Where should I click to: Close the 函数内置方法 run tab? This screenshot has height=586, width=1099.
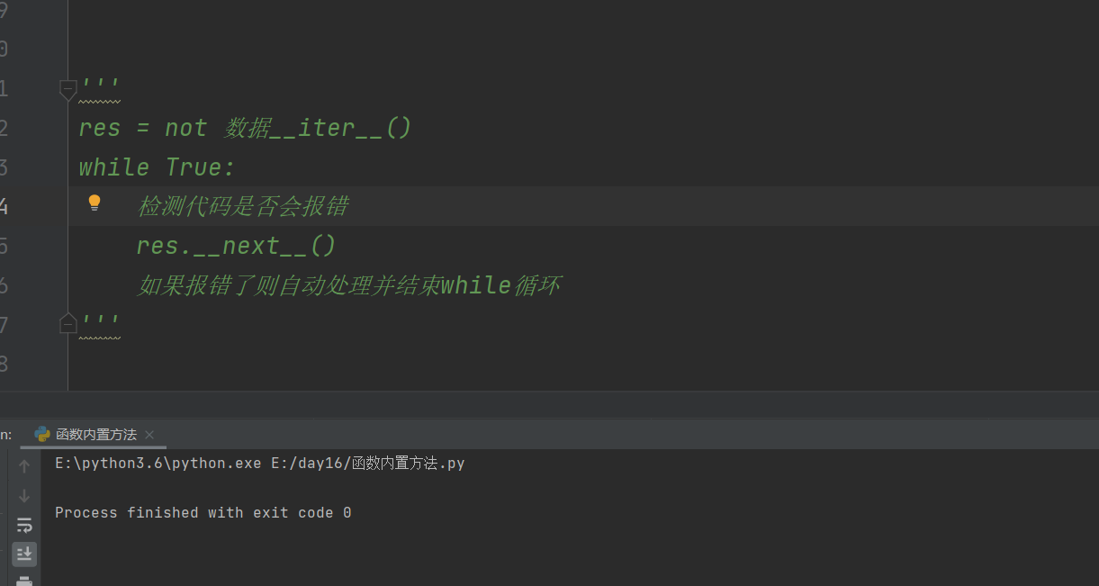149,435
